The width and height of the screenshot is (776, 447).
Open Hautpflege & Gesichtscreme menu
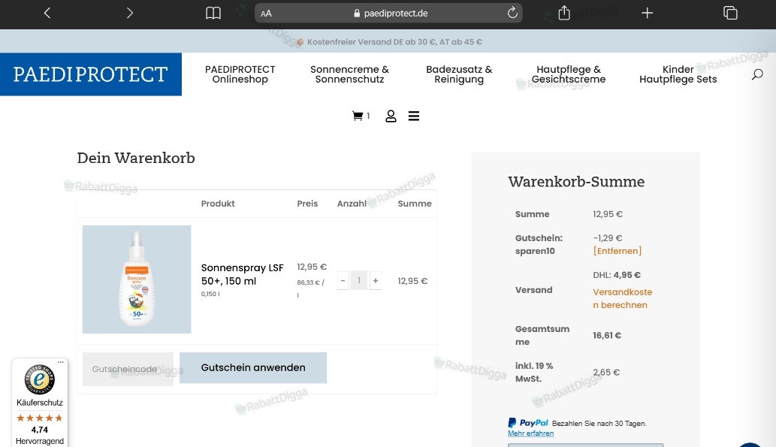[569, 74]
